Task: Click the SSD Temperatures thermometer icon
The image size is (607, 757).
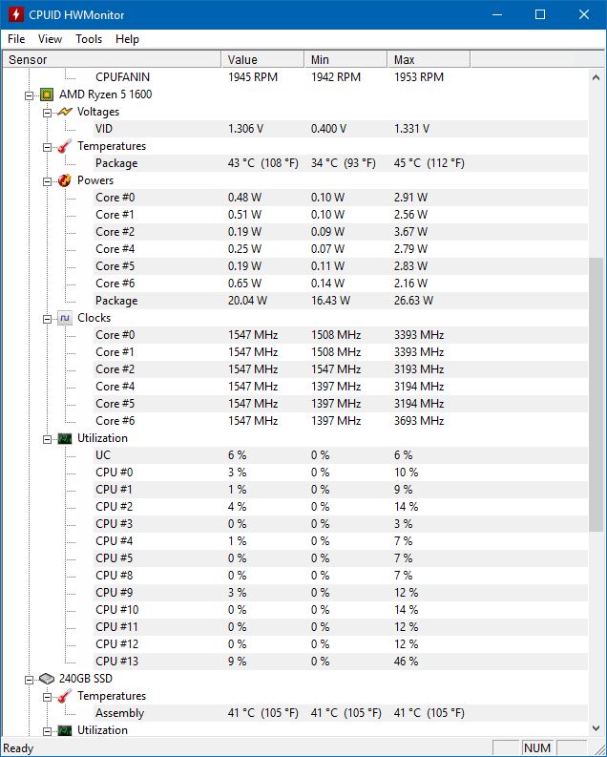Action: point(64,696)
